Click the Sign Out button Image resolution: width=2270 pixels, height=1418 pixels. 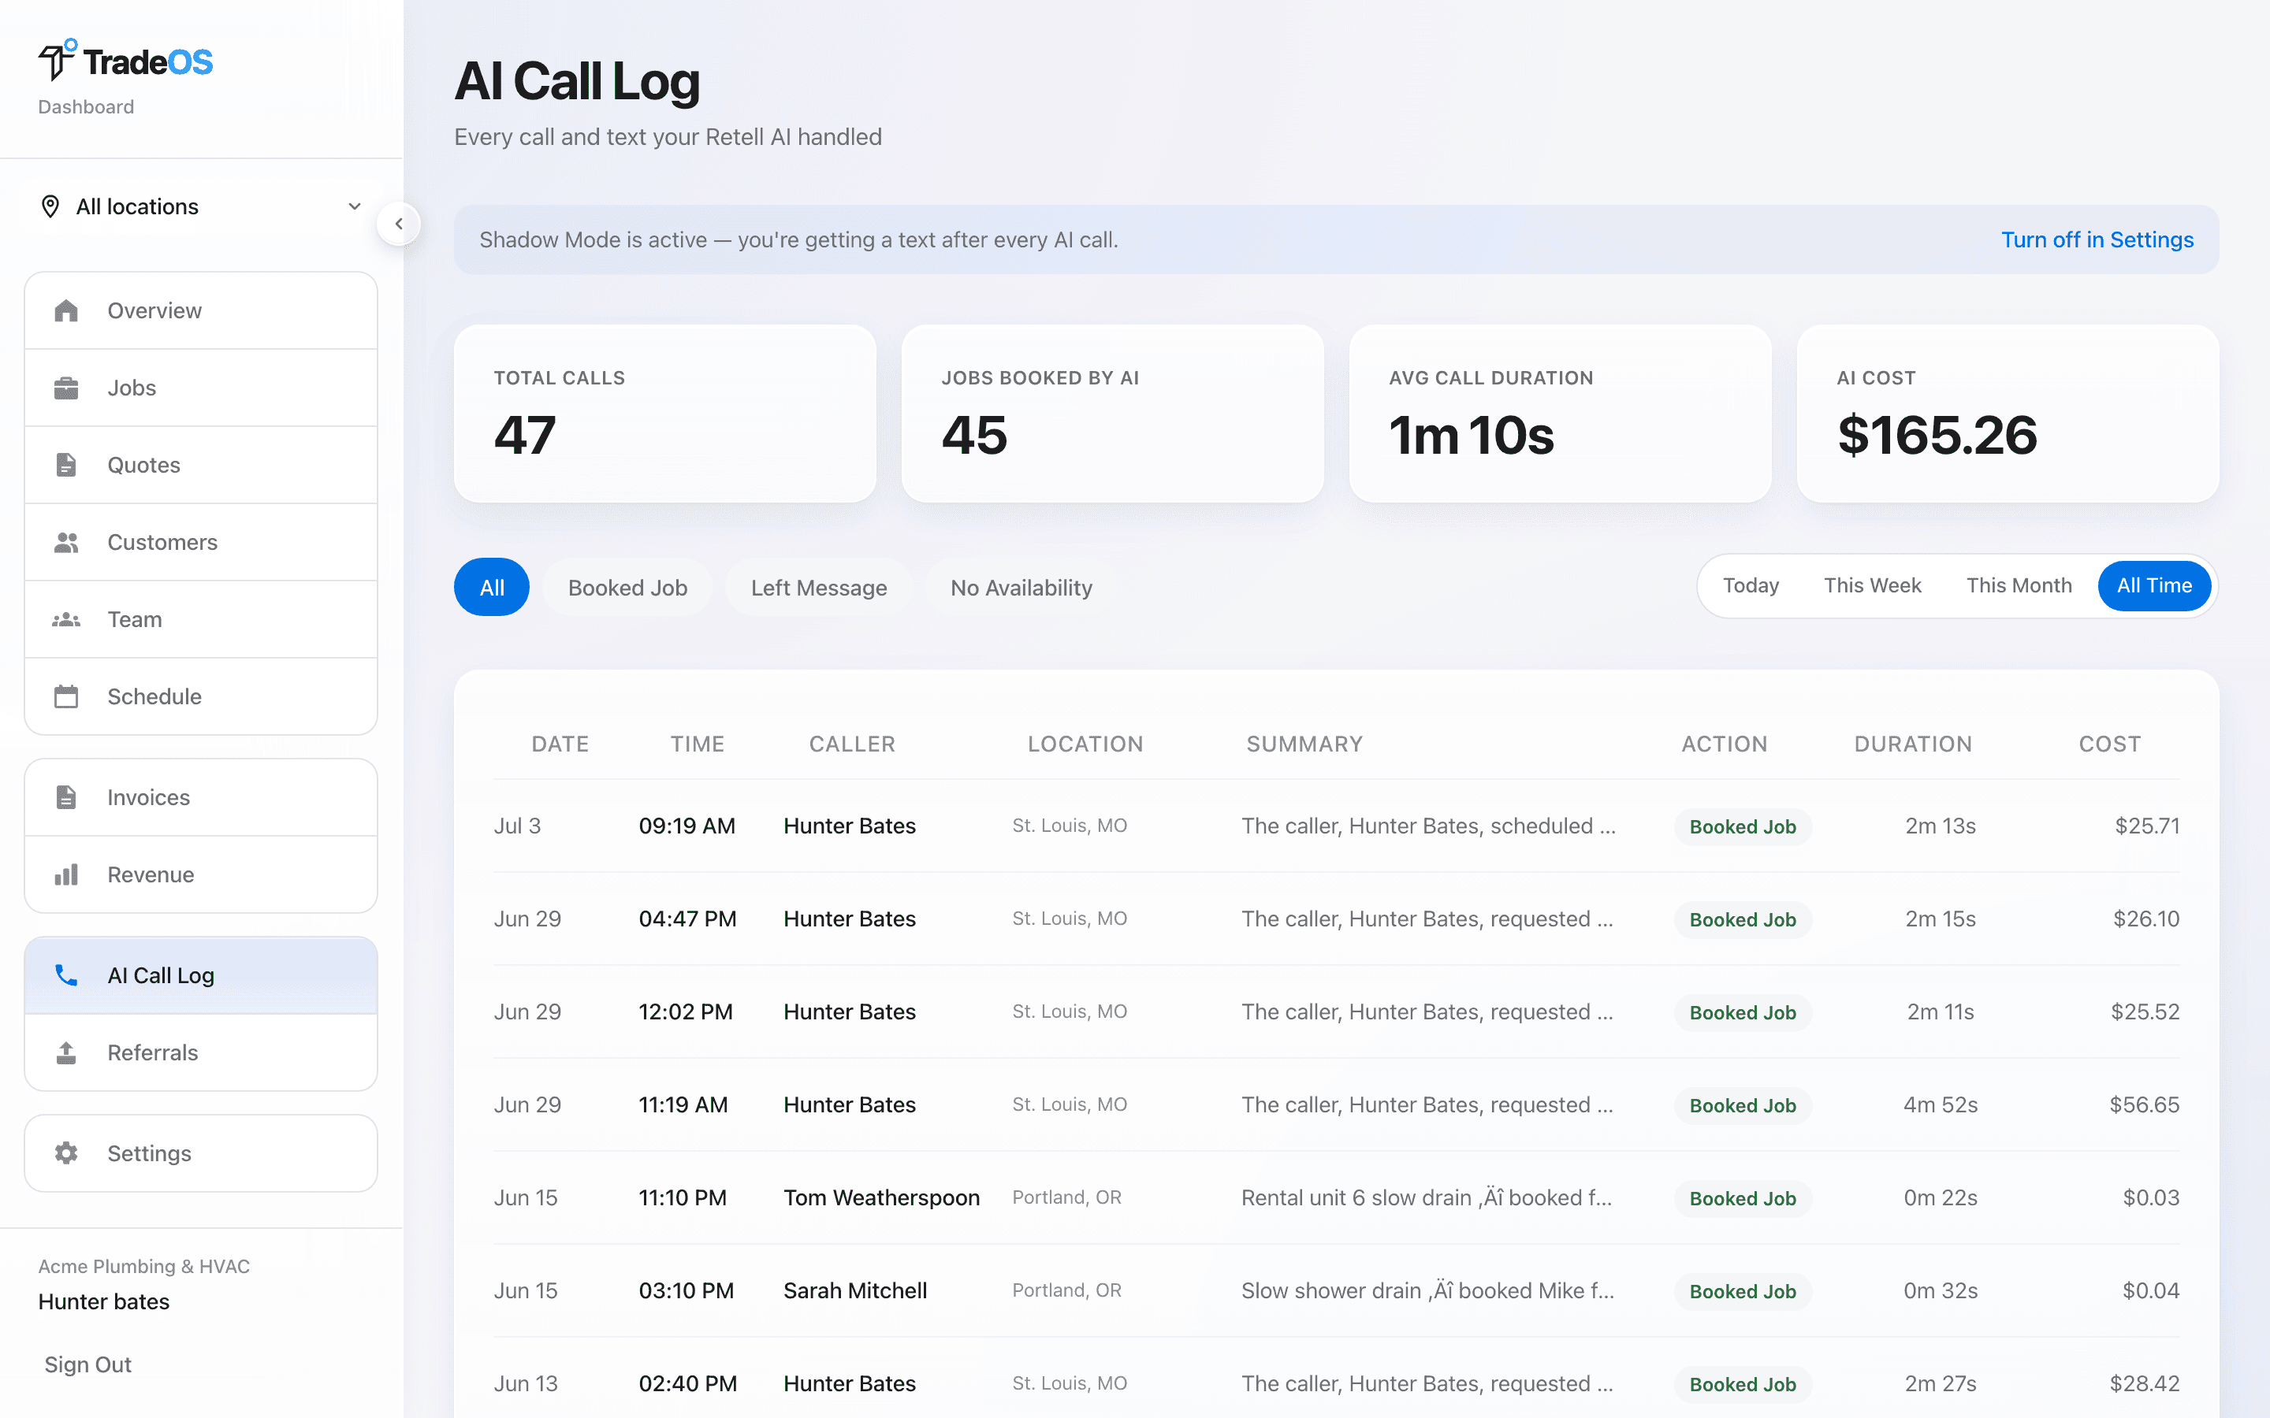(x=88, y=1364)
